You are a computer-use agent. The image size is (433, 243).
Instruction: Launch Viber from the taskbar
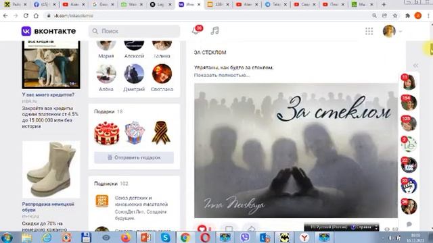click(245, 238)
